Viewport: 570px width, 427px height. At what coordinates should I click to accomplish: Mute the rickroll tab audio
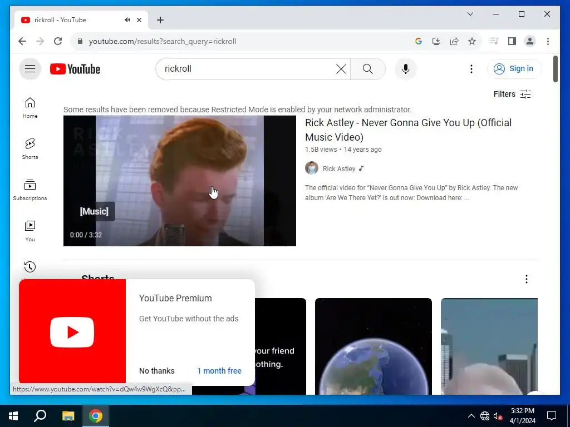pyautogui.click(x=127, y=20)
